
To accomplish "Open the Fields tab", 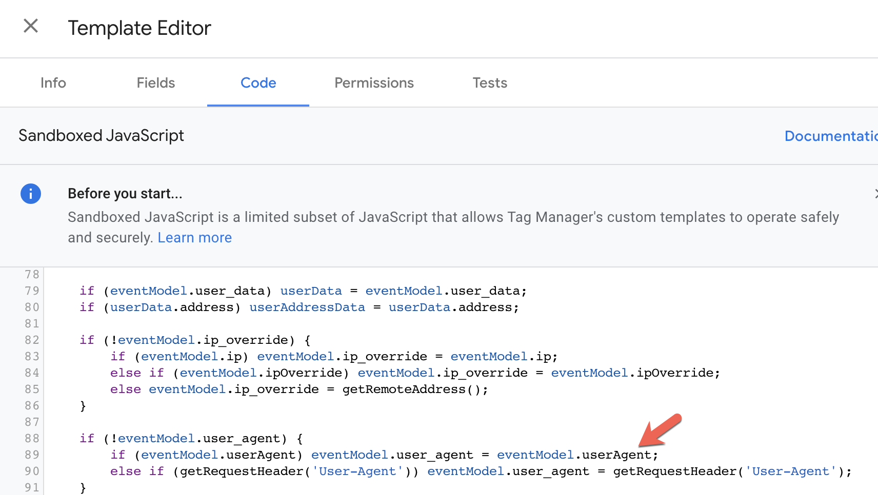I will click(x=156, y=83).
